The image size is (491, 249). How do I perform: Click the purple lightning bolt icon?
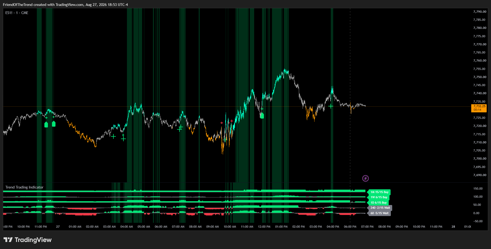click(365, 178)
